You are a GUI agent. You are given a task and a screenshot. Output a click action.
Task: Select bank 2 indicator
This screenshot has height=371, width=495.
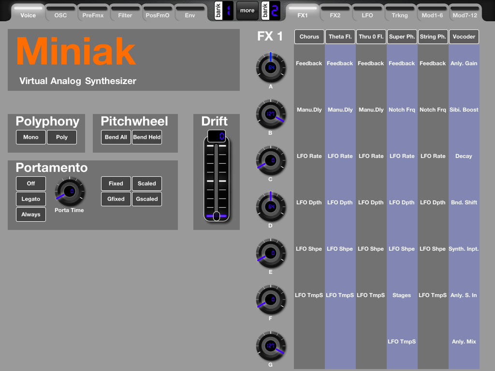(271, 11)
